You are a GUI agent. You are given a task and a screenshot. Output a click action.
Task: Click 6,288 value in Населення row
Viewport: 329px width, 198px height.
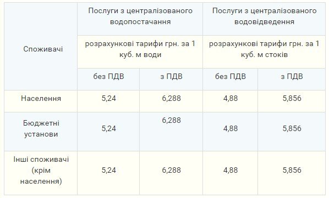coord(171,98)
